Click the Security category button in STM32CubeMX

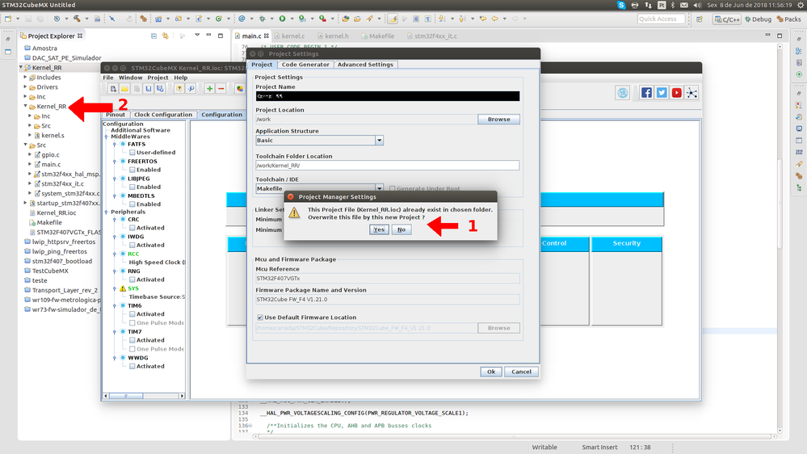point(626,243)
